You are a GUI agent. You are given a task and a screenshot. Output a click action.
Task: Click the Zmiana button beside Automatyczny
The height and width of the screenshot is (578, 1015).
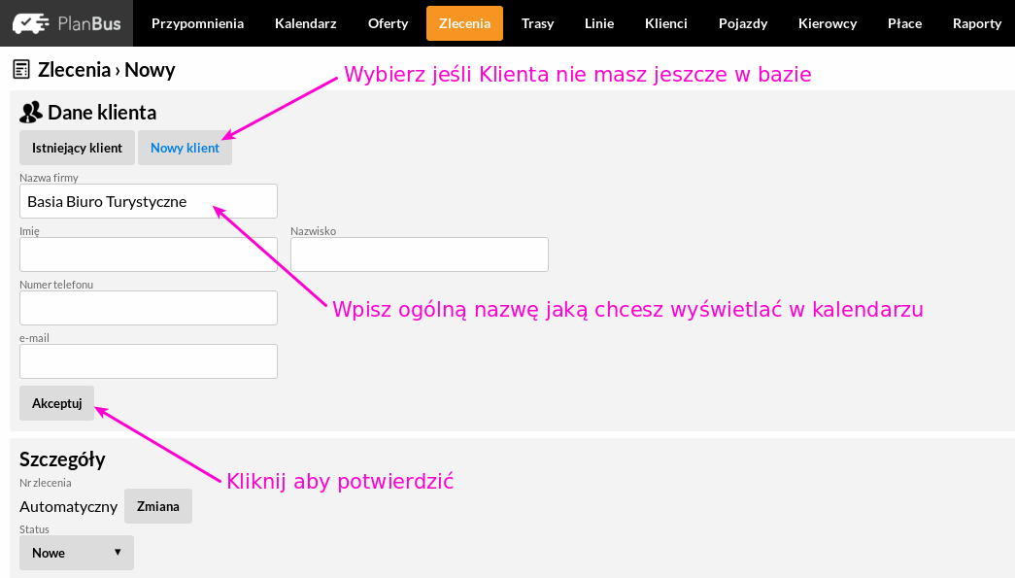pos(157,506)
